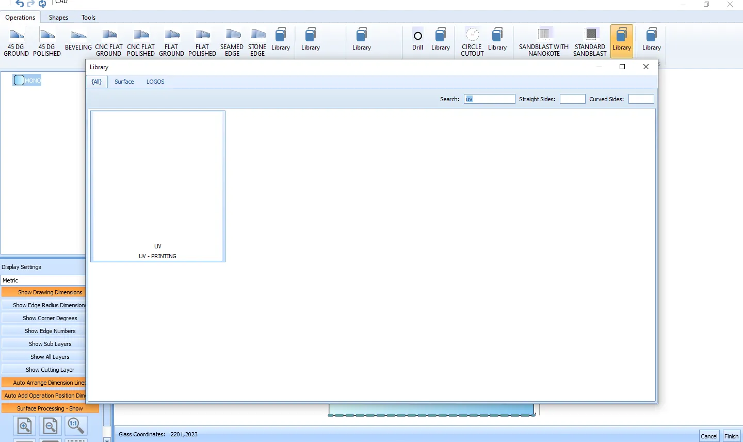Screen dimensions: 743x442
Task: Select the SEAMED EDGE operation
Action: 232,42
